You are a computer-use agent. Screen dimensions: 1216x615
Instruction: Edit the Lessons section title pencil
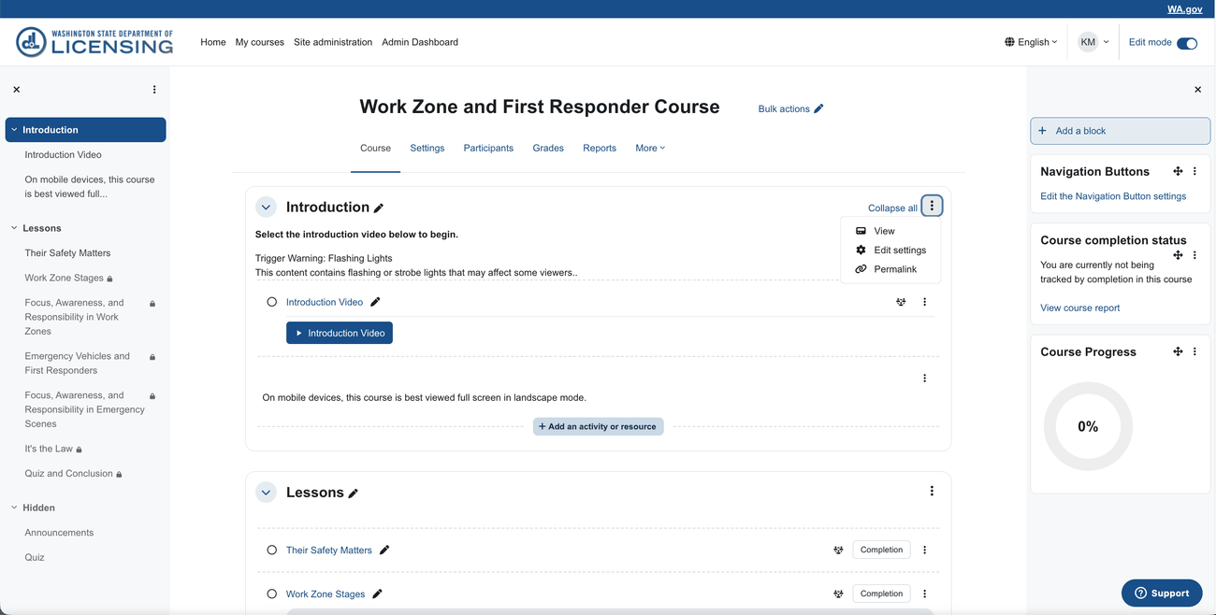[x=353, y=493]
